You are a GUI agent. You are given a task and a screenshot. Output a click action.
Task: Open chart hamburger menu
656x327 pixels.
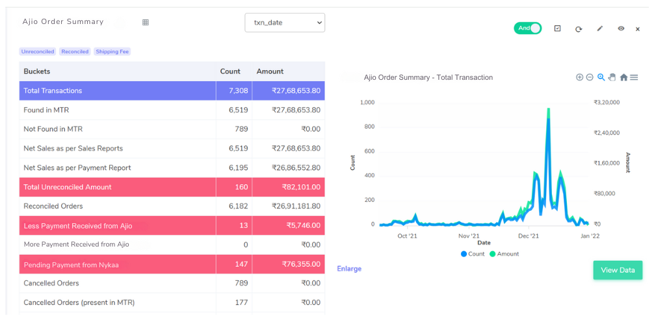634,77
